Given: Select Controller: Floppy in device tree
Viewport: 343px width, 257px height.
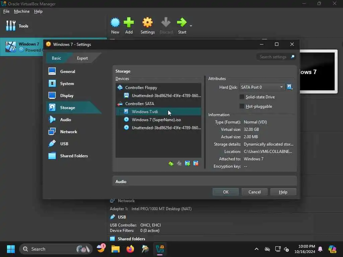Looking at the screenshot, I should [x=158, y=88].
